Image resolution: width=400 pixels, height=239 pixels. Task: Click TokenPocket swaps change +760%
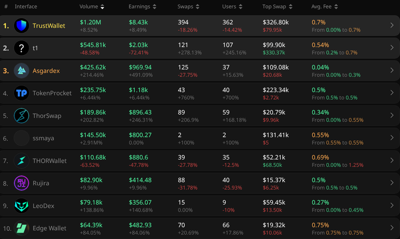(x=186, y=98)
